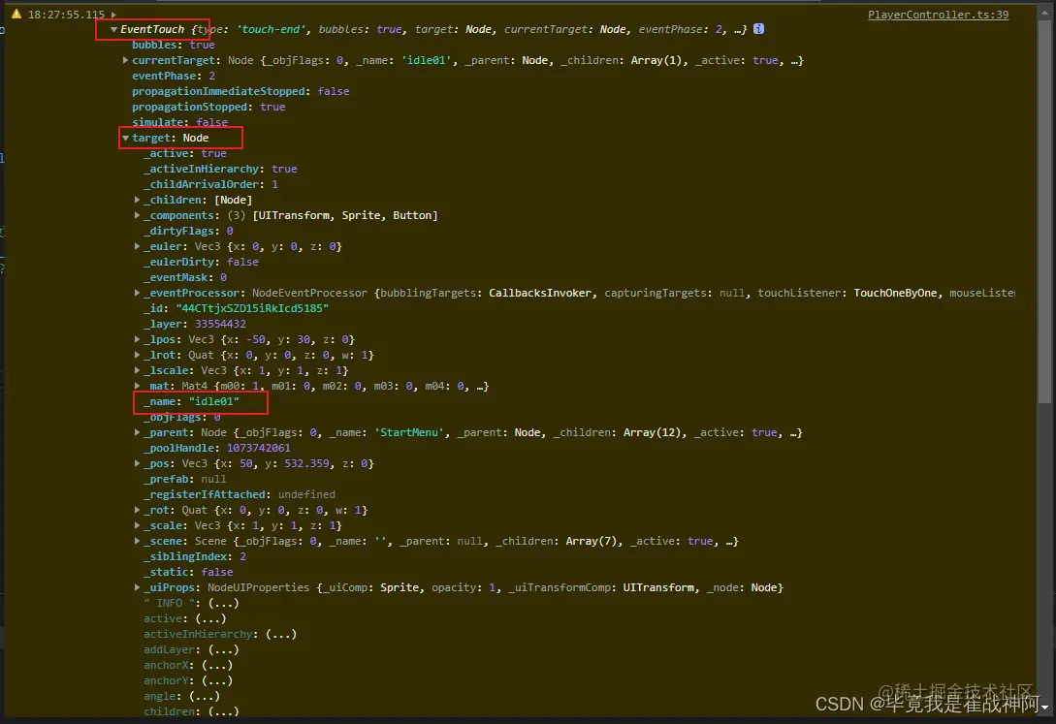Expand the _eventProcessor NodeEventProcessor entry

137,293
